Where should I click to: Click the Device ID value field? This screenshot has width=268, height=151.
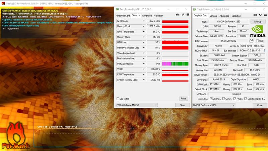(x=253, y=46)
